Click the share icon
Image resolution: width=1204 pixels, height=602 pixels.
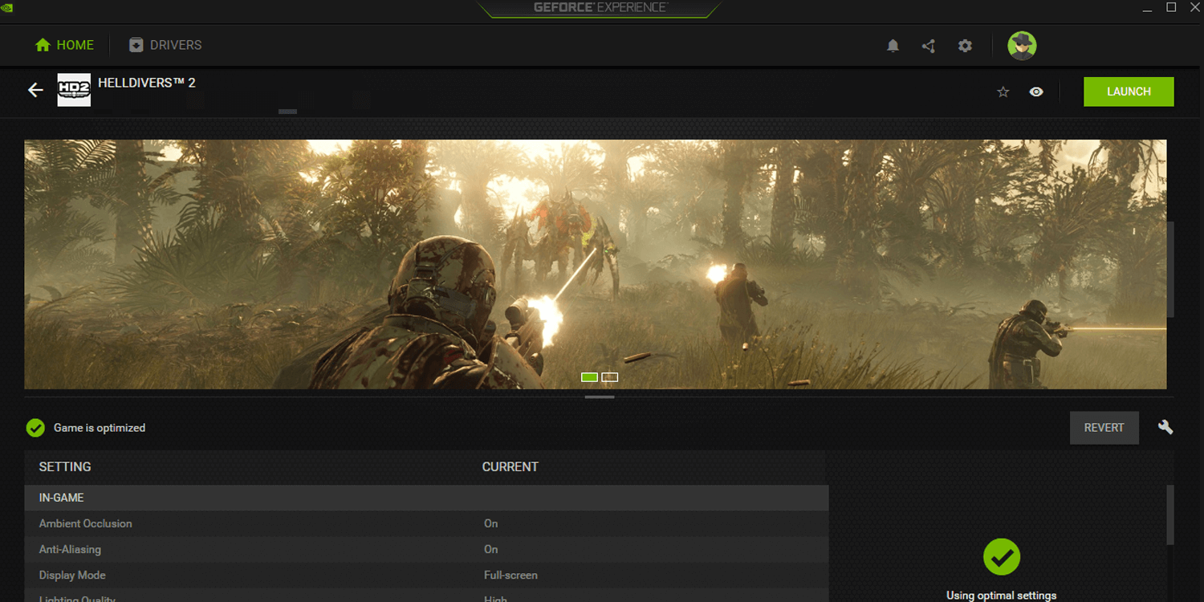[x=929, y=46]
